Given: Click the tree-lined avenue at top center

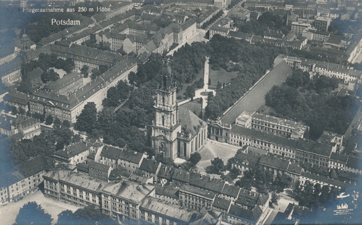Looking at the screenshot, I should [213, 20].
